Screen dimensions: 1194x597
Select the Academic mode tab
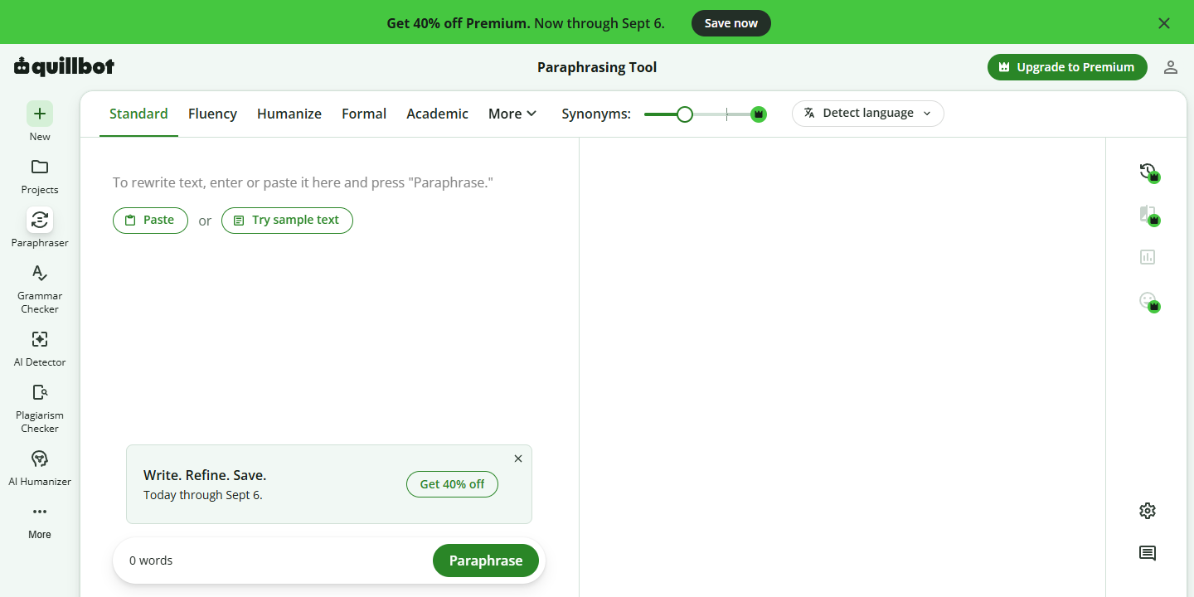[x=437, y=114]
